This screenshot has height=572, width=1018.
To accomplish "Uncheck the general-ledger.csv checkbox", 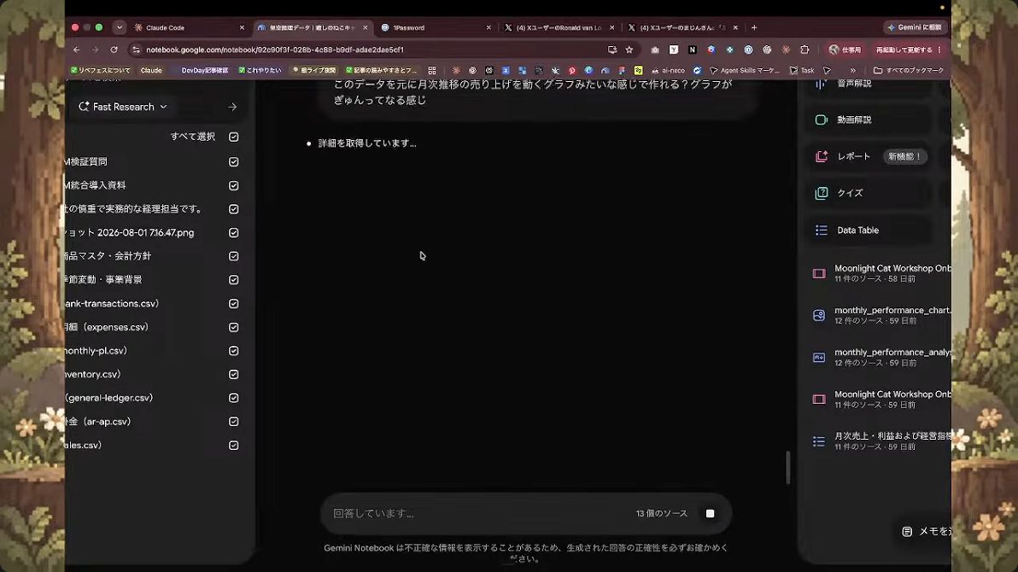I will click(234, 398).
